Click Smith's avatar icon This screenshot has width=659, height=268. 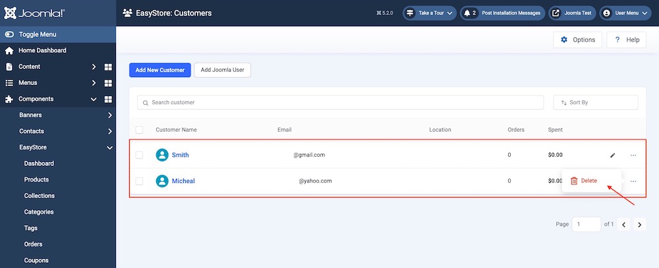pos(162,155)
